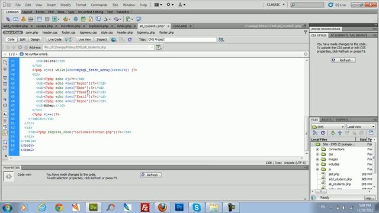
Task: Open the Tag Chooser icon
Action: (x=139, y=19)
